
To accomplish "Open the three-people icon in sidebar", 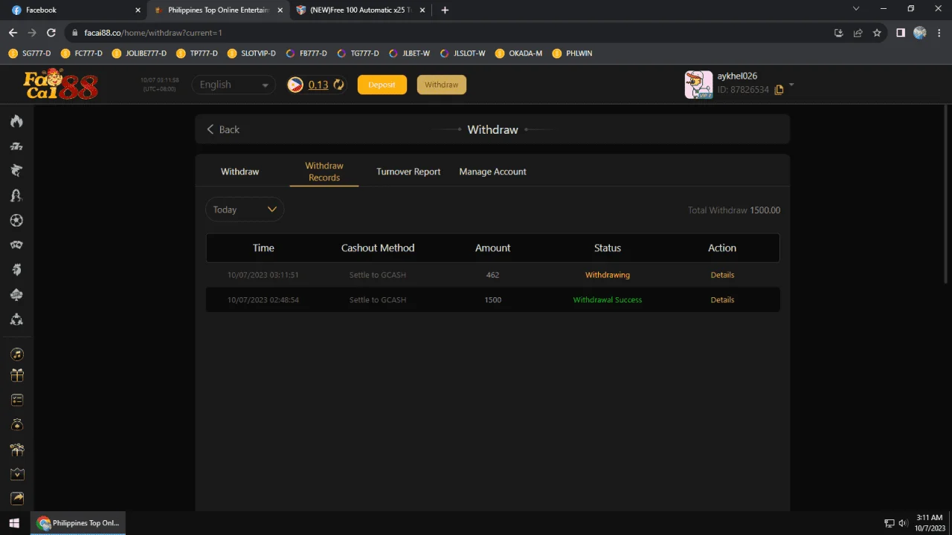I will coord(16,320).
